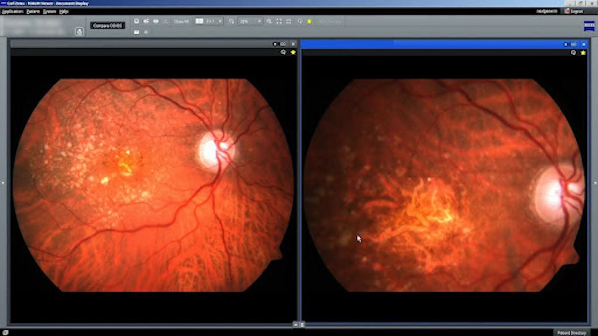Click the reset view icon before zoom percentage
Screen dimensions: 598x336
pyautogui.click(x=231, y=21)
